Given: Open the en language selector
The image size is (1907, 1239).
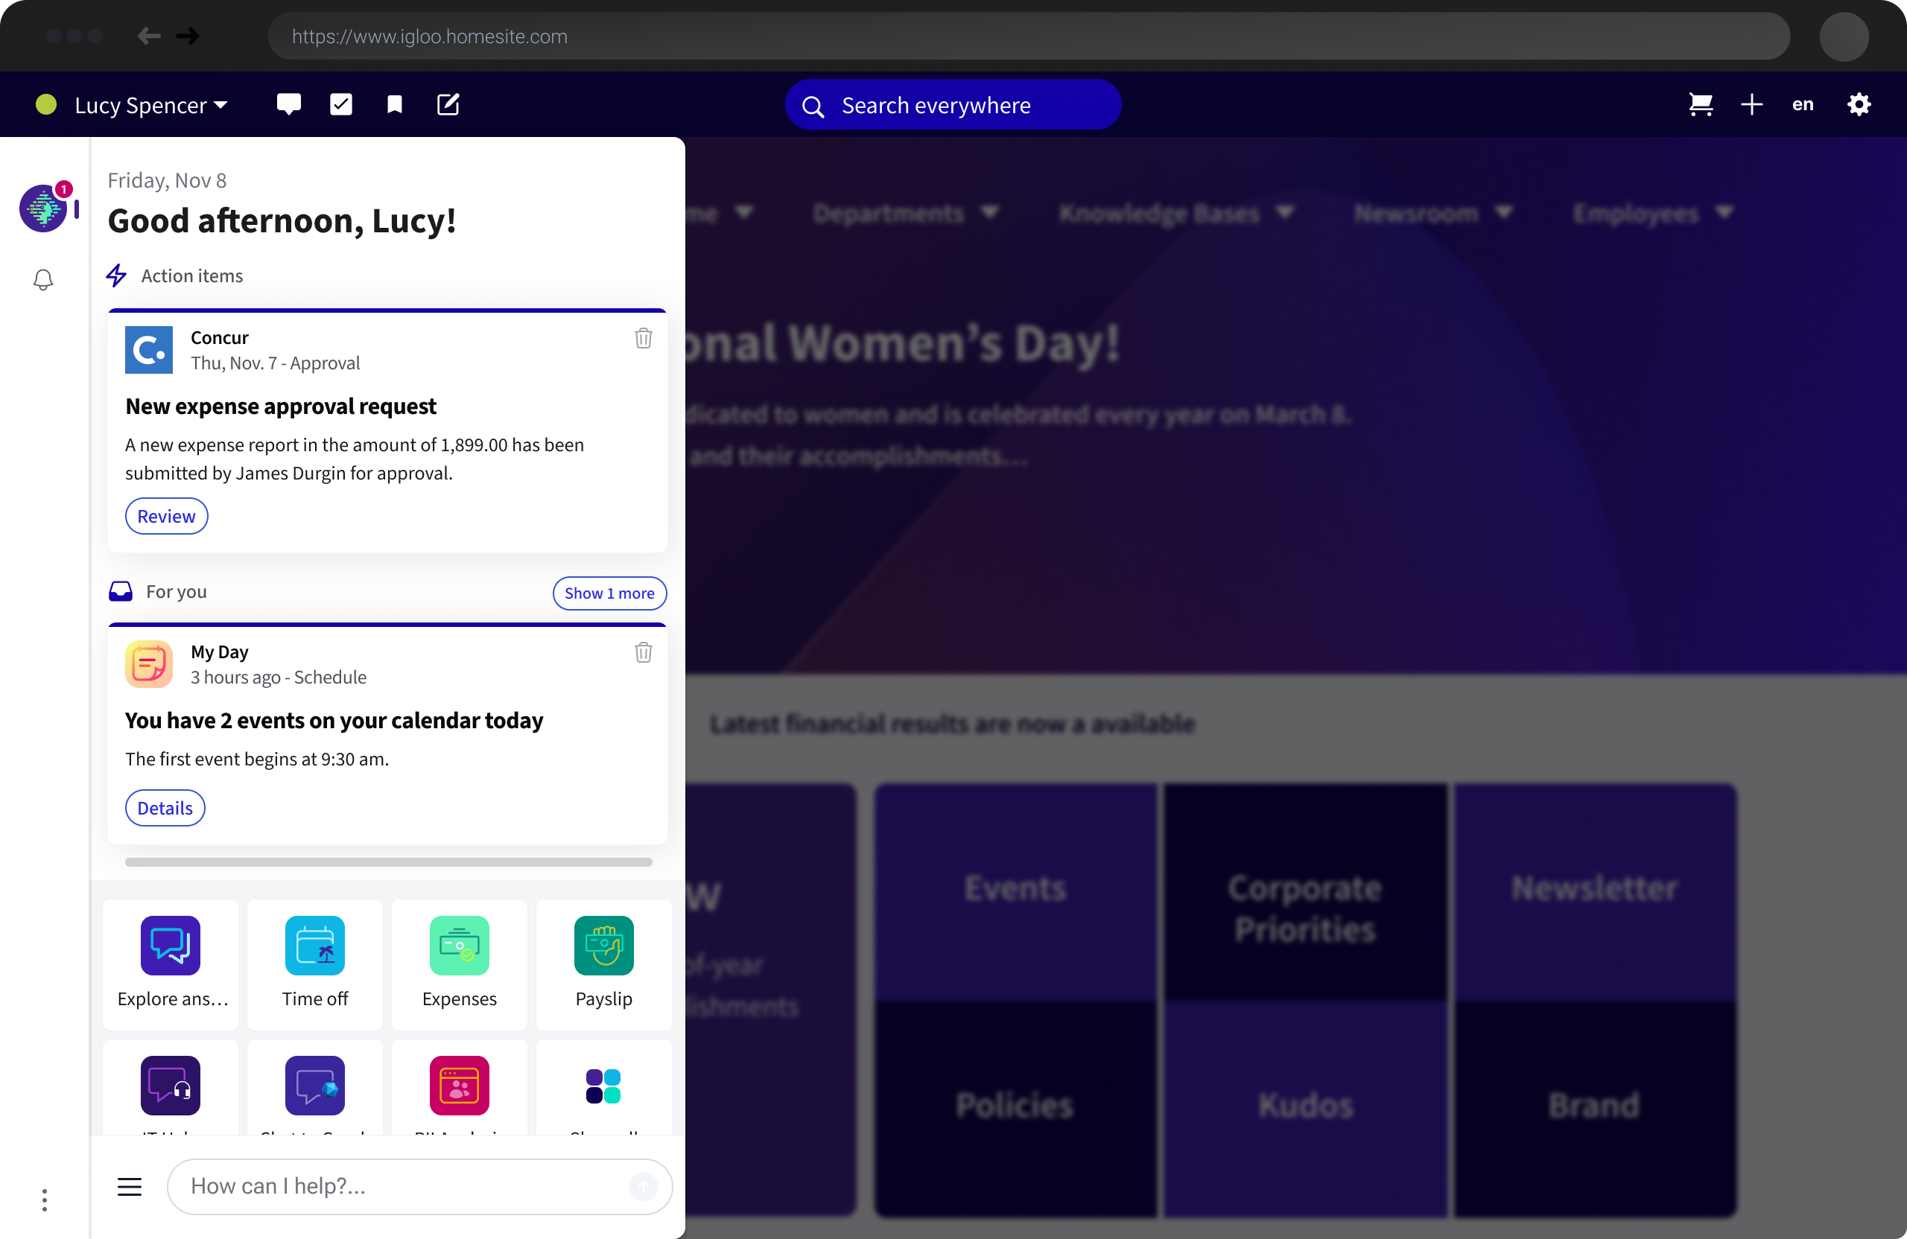Looking at the screenshot, I should (1803, 105).
